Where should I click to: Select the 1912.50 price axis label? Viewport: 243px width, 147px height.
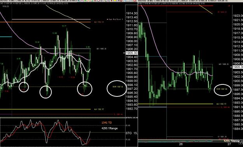click(x=132, y=21)
